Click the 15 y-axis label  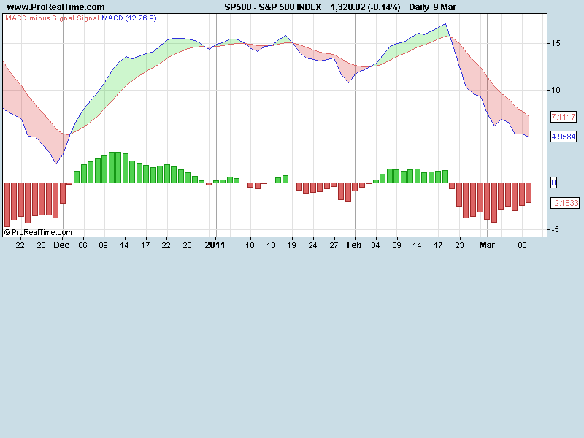tap(556, 43)
